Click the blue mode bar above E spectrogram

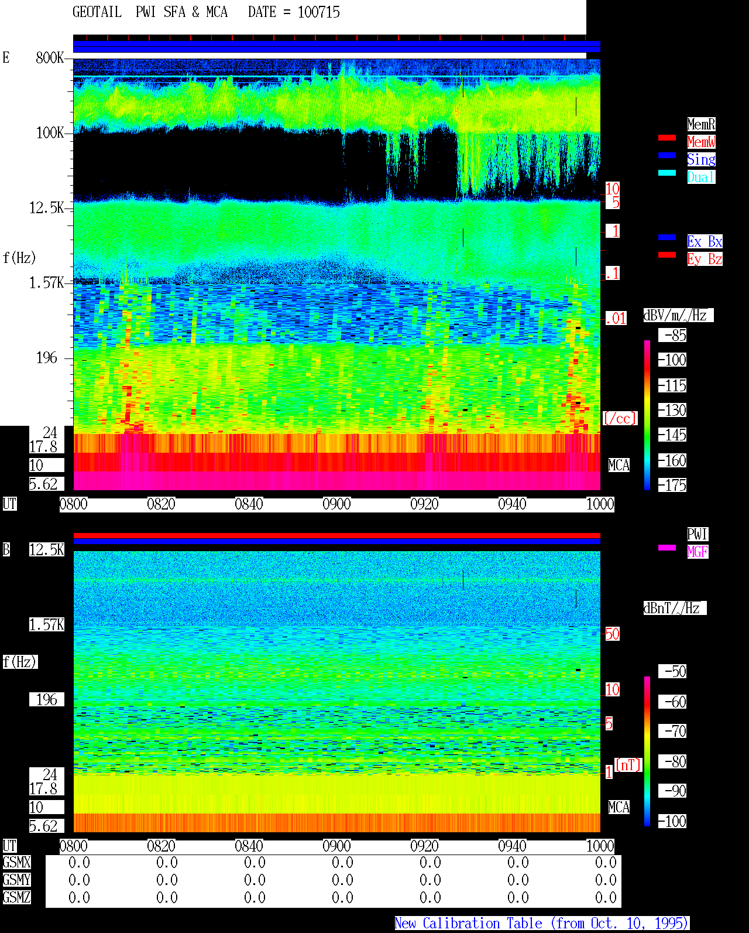coord(336,46)
